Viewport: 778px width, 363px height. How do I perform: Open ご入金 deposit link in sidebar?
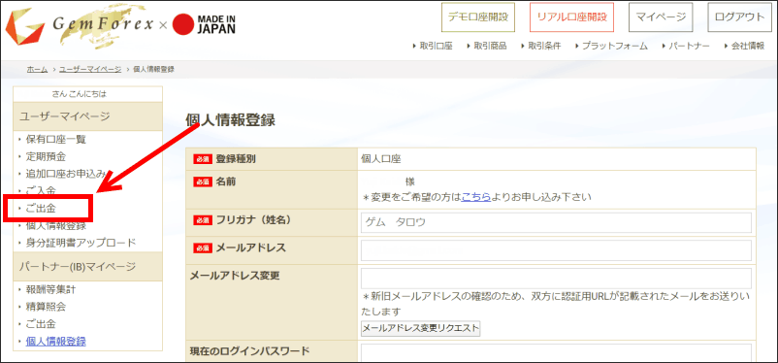pos(41,190)
